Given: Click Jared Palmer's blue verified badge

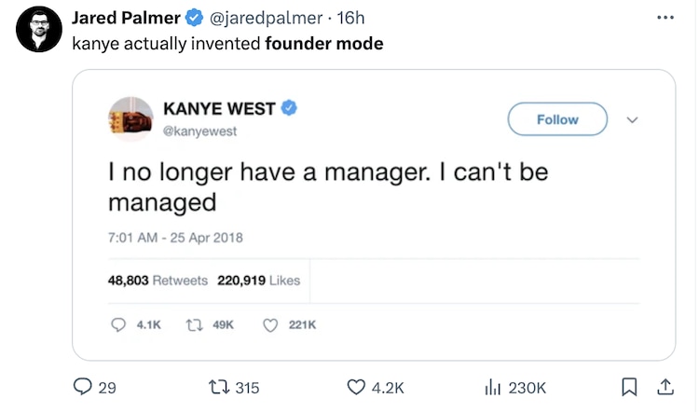Looking at the screenshot, I should pos(194,18).
